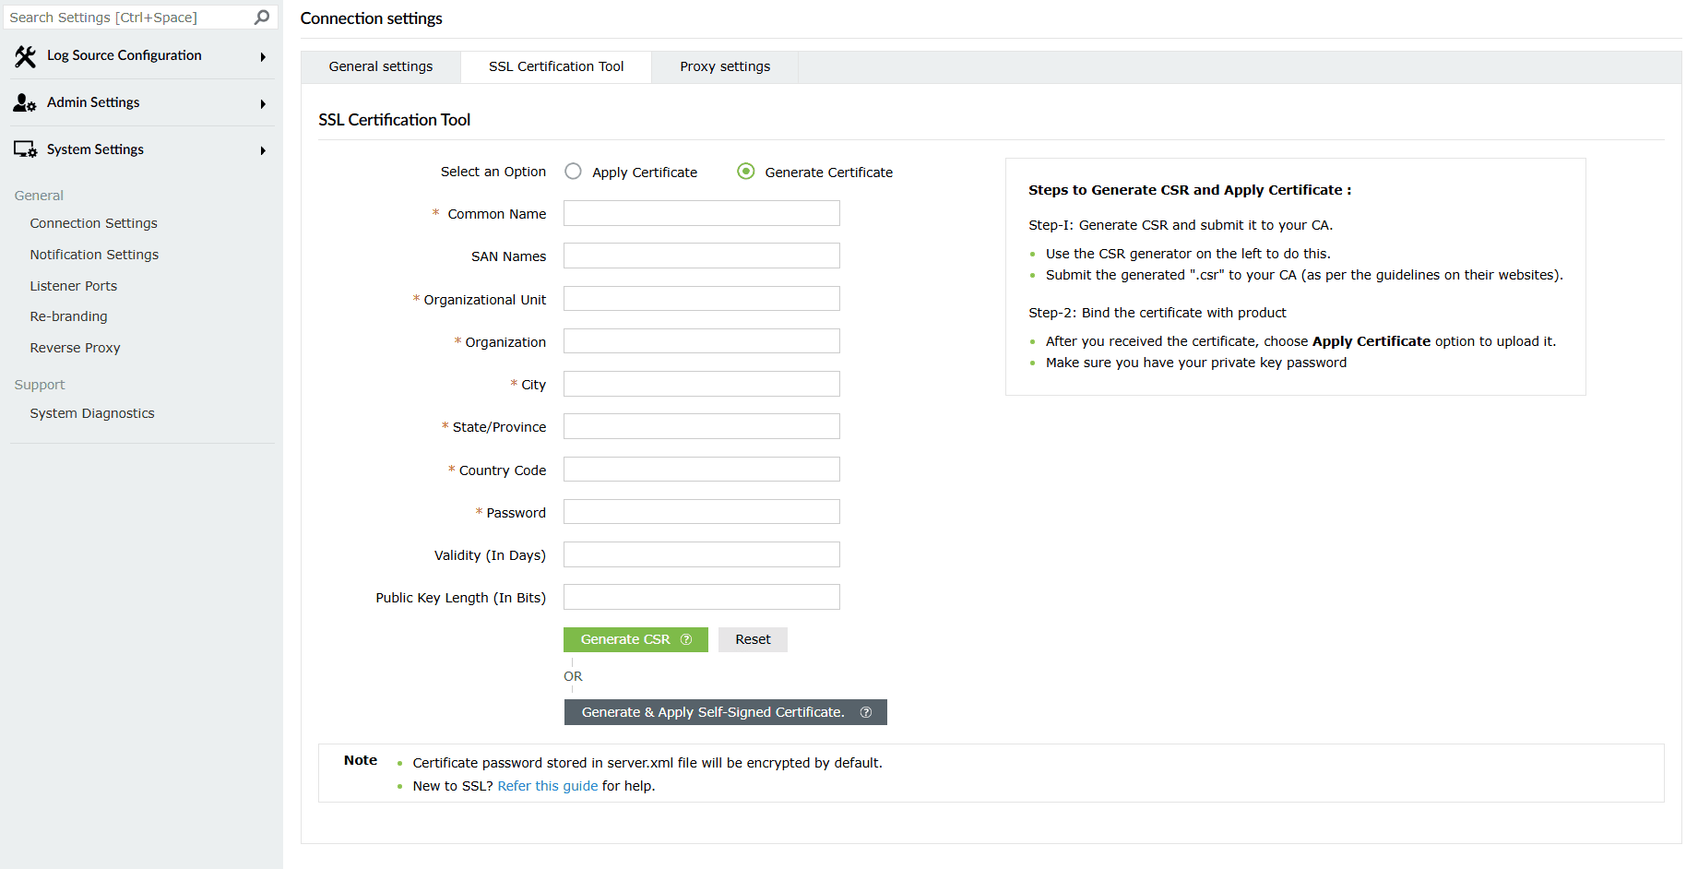Select the Apply Certificate radio option
Screen dimensions: 1698x869
(574, 172)
